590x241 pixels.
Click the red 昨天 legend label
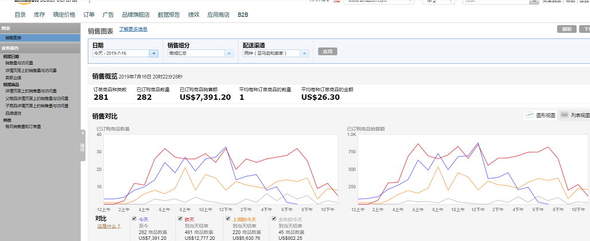tap(189, 219)
